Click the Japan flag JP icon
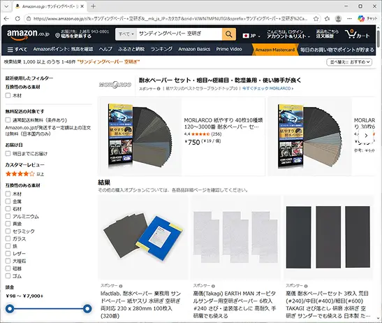 246,36
